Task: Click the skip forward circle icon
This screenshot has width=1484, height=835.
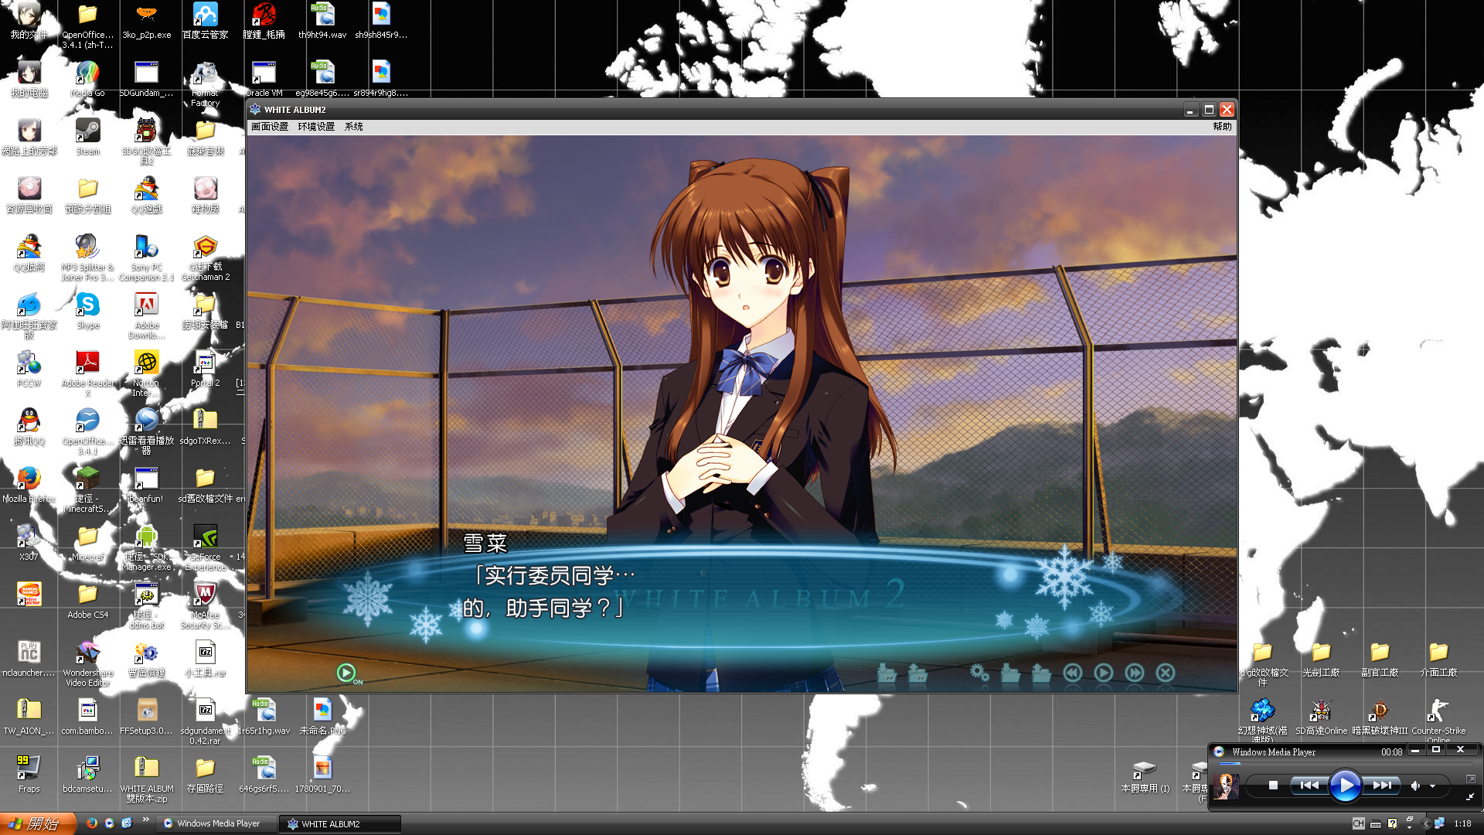Action: pos(1134,673)
